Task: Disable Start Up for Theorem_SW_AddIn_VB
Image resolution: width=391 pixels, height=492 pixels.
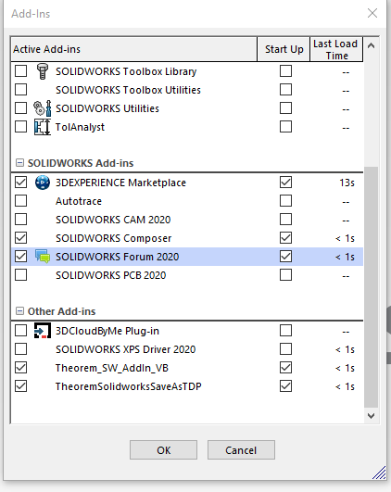Action: (x=285, y=368)
